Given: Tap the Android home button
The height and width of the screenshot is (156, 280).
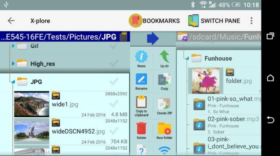Looking at the screenshot, I should pos(270,78).
